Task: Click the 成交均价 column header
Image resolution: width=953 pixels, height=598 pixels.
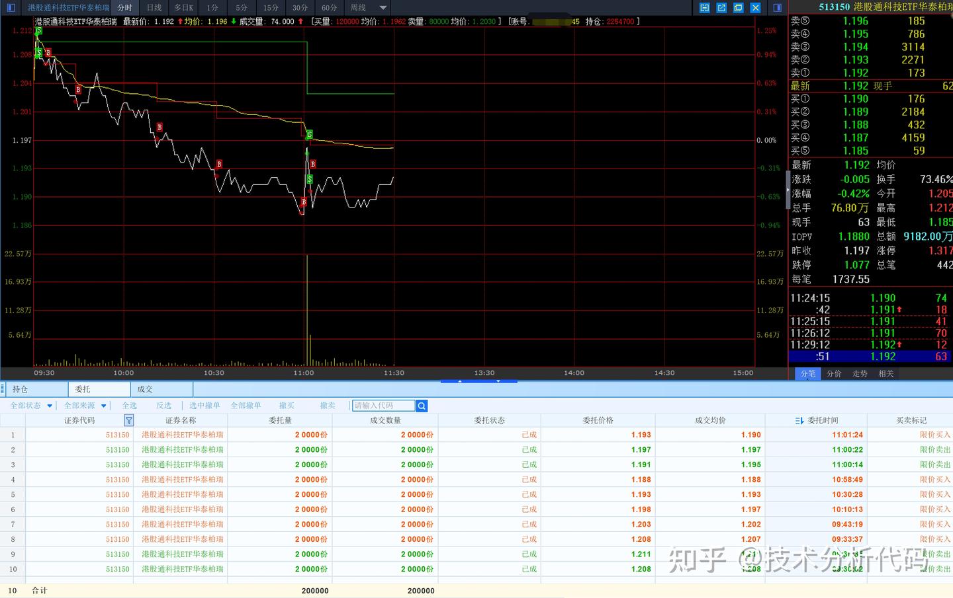Action: point(710,420)
